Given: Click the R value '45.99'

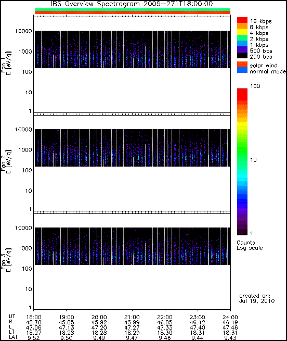Looking at the screenshot, I should coord(132,322).
